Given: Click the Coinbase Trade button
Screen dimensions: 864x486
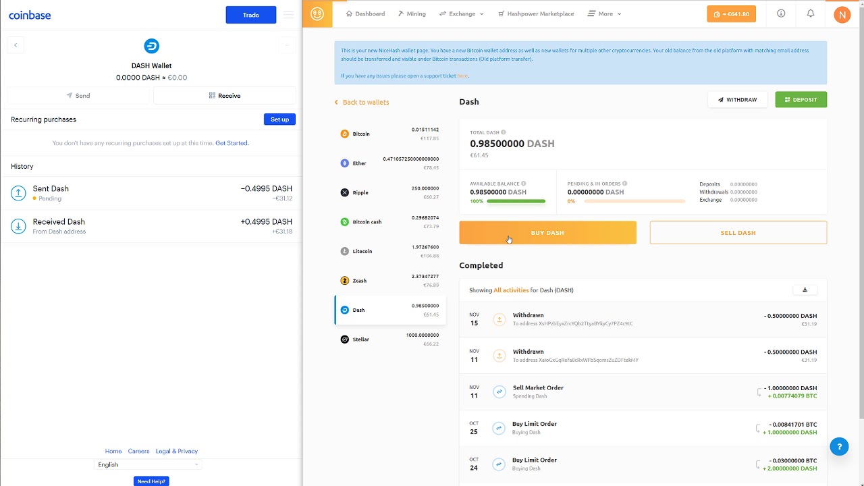Looking at the screenshot, I should 251,15.
